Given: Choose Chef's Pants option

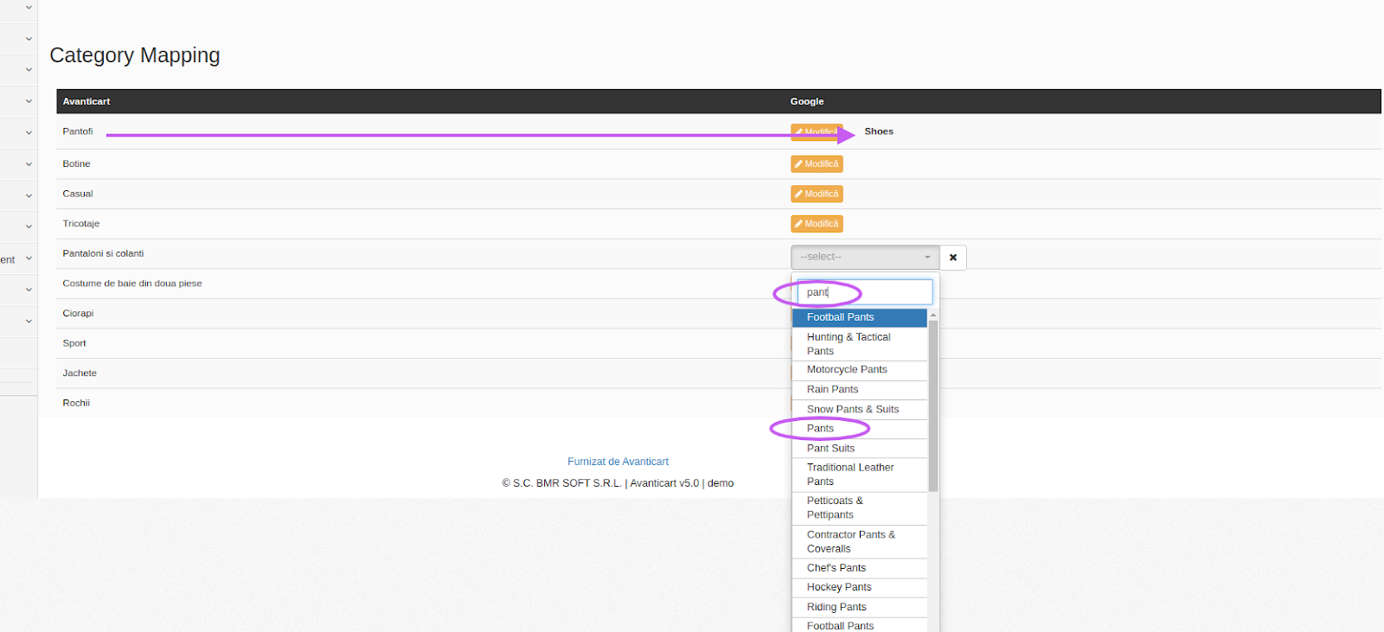Looking at the screenshot, I should point(860,568).
